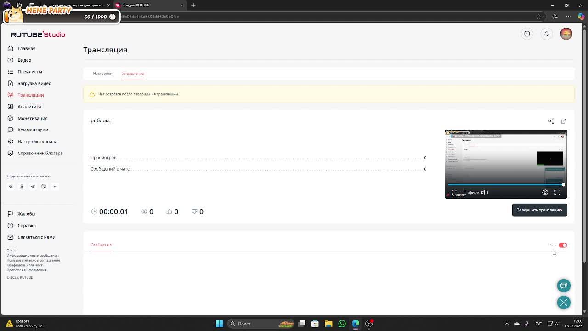
Task: Click the elapsed time 00:00:01
Action: [113, 211]
